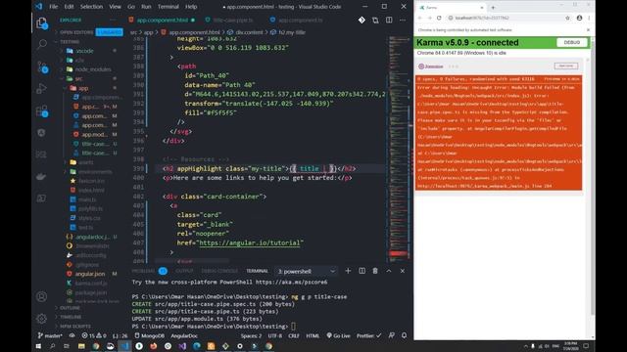
Task: Click the Go Live status bar button
Action: pyautogui.click(x=338, y=335)
